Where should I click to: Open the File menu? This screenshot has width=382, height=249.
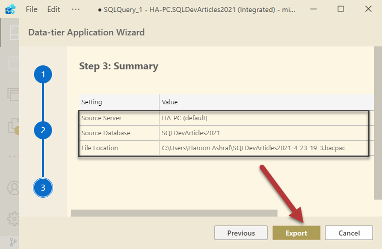(31, 9)
